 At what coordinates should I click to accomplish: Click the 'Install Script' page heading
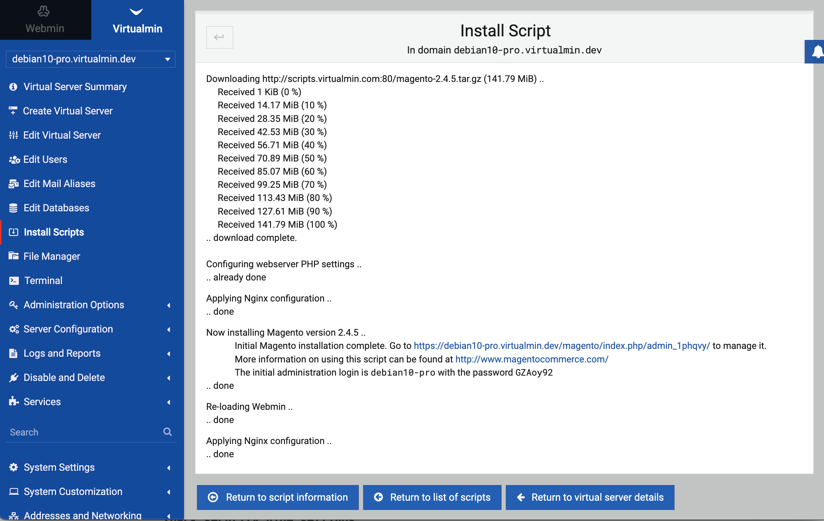[x=505, y=31]
